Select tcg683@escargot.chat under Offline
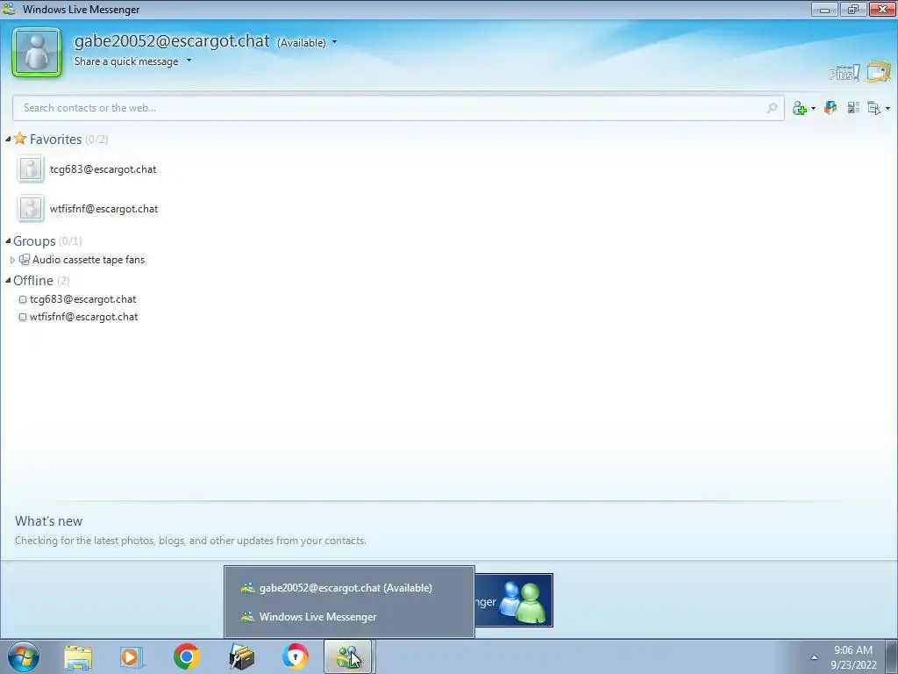 pos(83,299)
